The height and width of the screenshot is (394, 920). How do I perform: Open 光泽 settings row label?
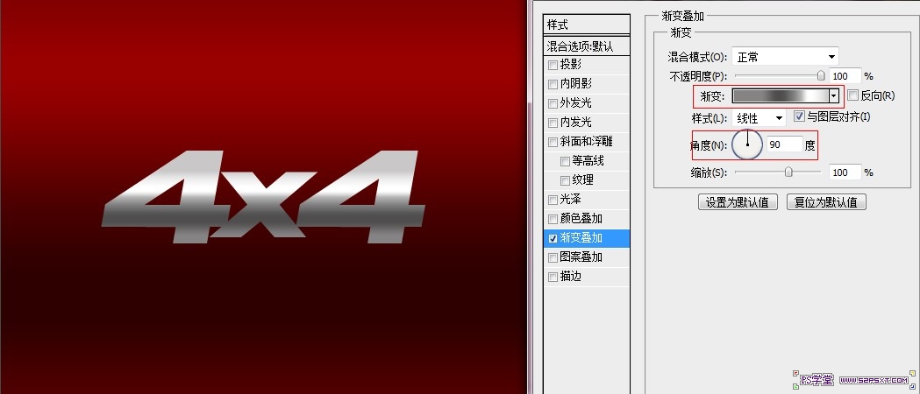tap(571, 201)
